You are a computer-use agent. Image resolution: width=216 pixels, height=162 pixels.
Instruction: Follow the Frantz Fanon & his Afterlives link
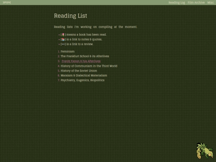(81, 61)
